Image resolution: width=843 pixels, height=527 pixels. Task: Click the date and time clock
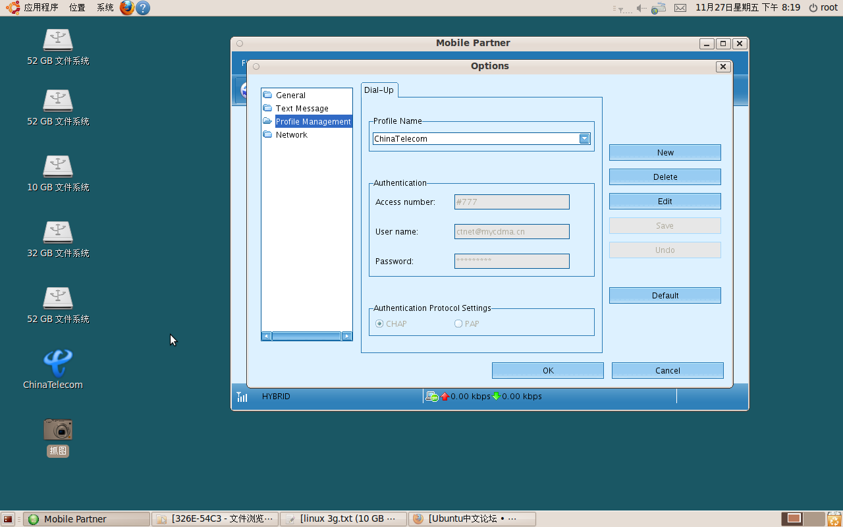(748, 8)
